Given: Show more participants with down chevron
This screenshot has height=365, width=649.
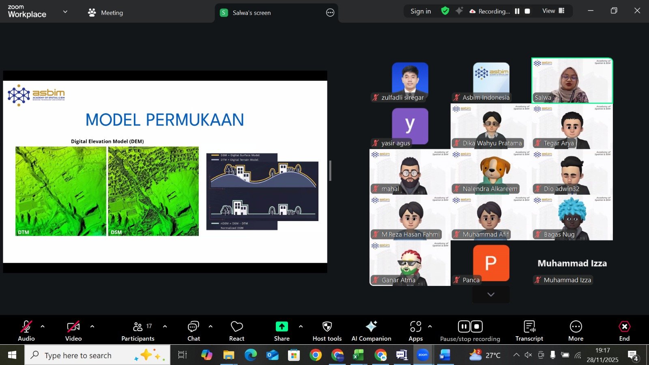Looking at the screenshot, I should click(x=491, y=294).
